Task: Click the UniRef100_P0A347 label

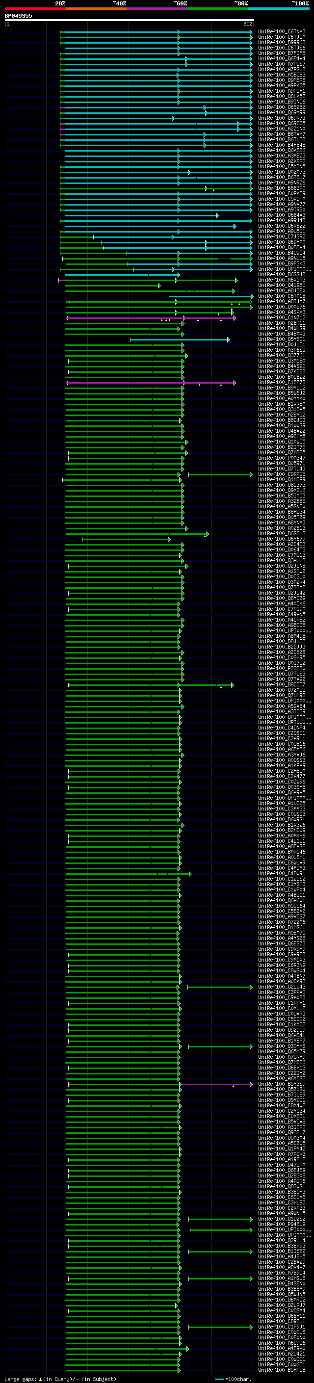Action: pyautogui.click(x=282, y=458)
